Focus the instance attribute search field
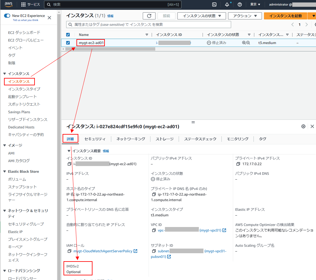316x280 pixels. pos(149,25)
